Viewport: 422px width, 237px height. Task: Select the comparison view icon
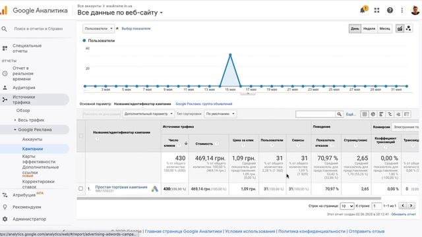coord(390,114)
